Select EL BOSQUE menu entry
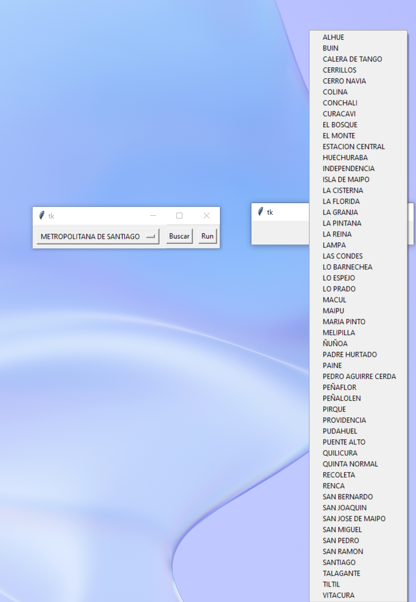Viewport: 416px width, 602px height. pyautogui.click(x=358, y=125)
